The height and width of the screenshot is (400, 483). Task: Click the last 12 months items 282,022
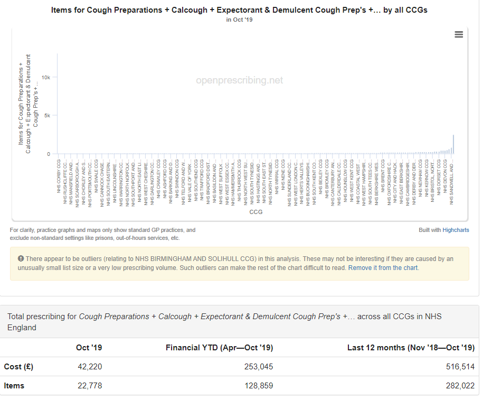pyautogui.click(x=460, y=386)
